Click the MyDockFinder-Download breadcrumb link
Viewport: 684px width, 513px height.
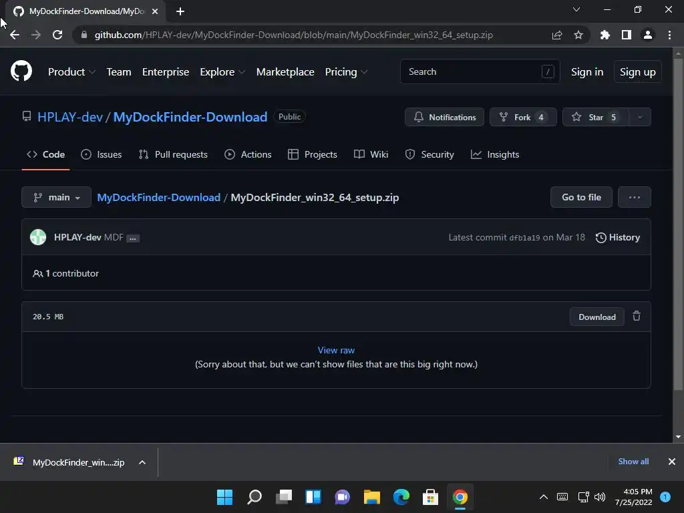click(159, 197)
